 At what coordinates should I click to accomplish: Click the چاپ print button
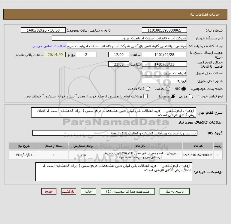(x=88, y=192)
